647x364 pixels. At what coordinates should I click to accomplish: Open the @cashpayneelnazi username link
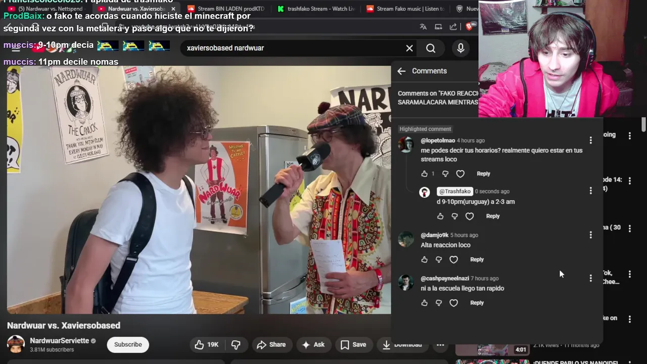coord(445,279)
